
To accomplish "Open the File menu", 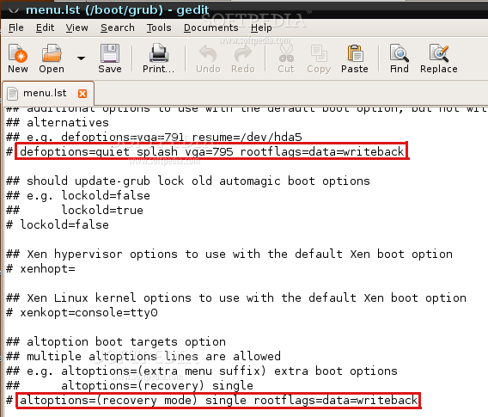I will pos(15,28).
